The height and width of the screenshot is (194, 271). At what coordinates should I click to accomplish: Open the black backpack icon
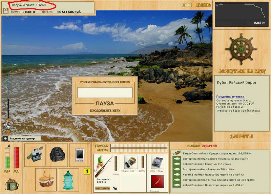[57, 155]
